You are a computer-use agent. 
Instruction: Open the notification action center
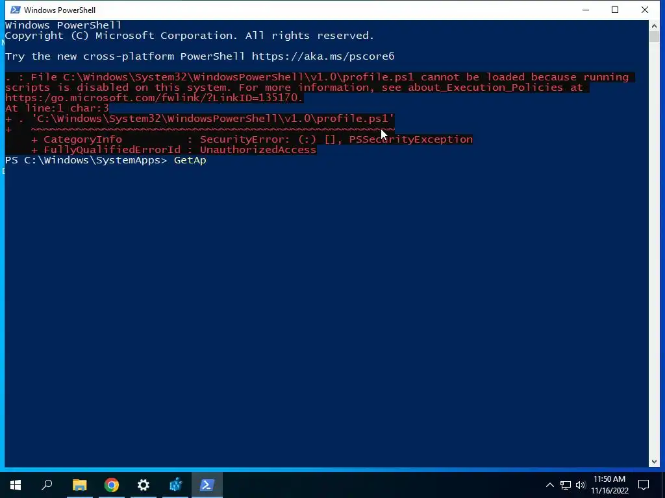(x=644, y=485)
